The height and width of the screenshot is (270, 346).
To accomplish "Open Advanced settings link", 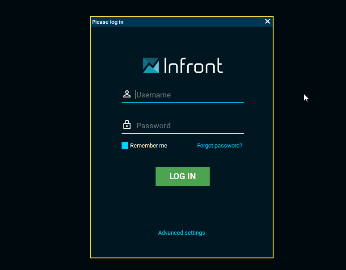I will (181, 233).
